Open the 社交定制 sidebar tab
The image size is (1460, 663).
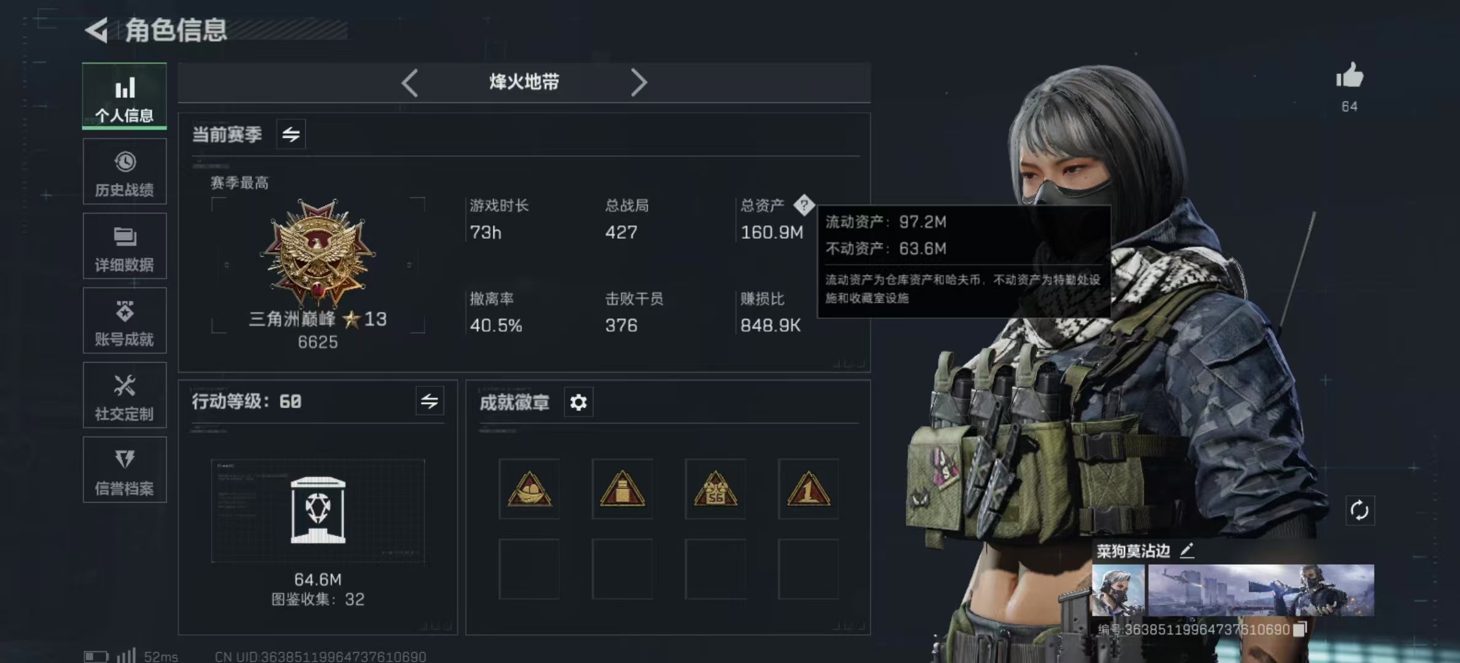coord(125,395)
